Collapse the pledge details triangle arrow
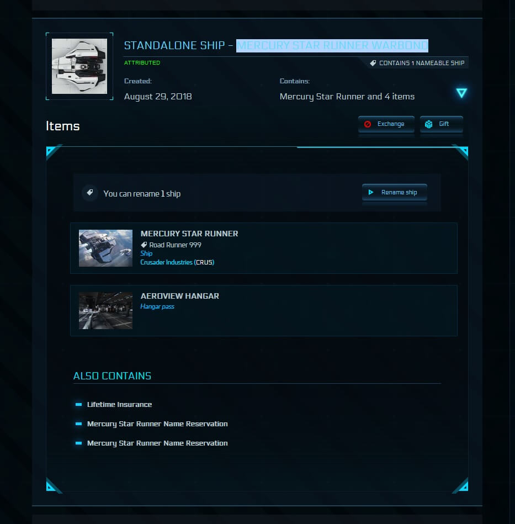The image size is (515, 524). tap(461, 93)
